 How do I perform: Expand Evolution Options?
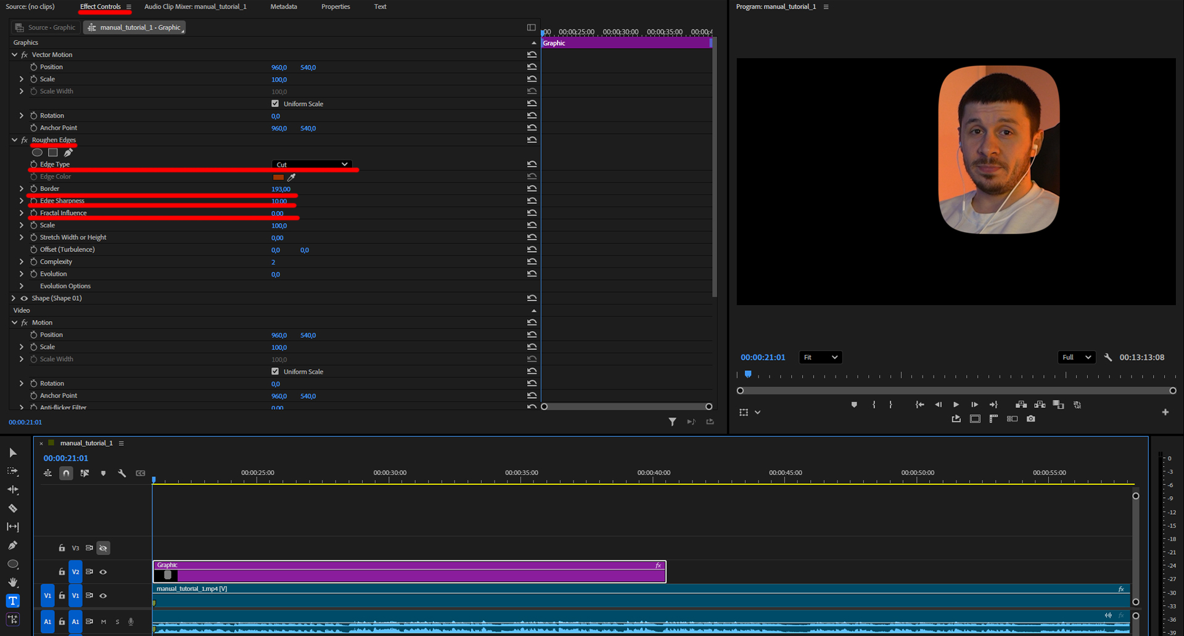[x=22, y=286]
